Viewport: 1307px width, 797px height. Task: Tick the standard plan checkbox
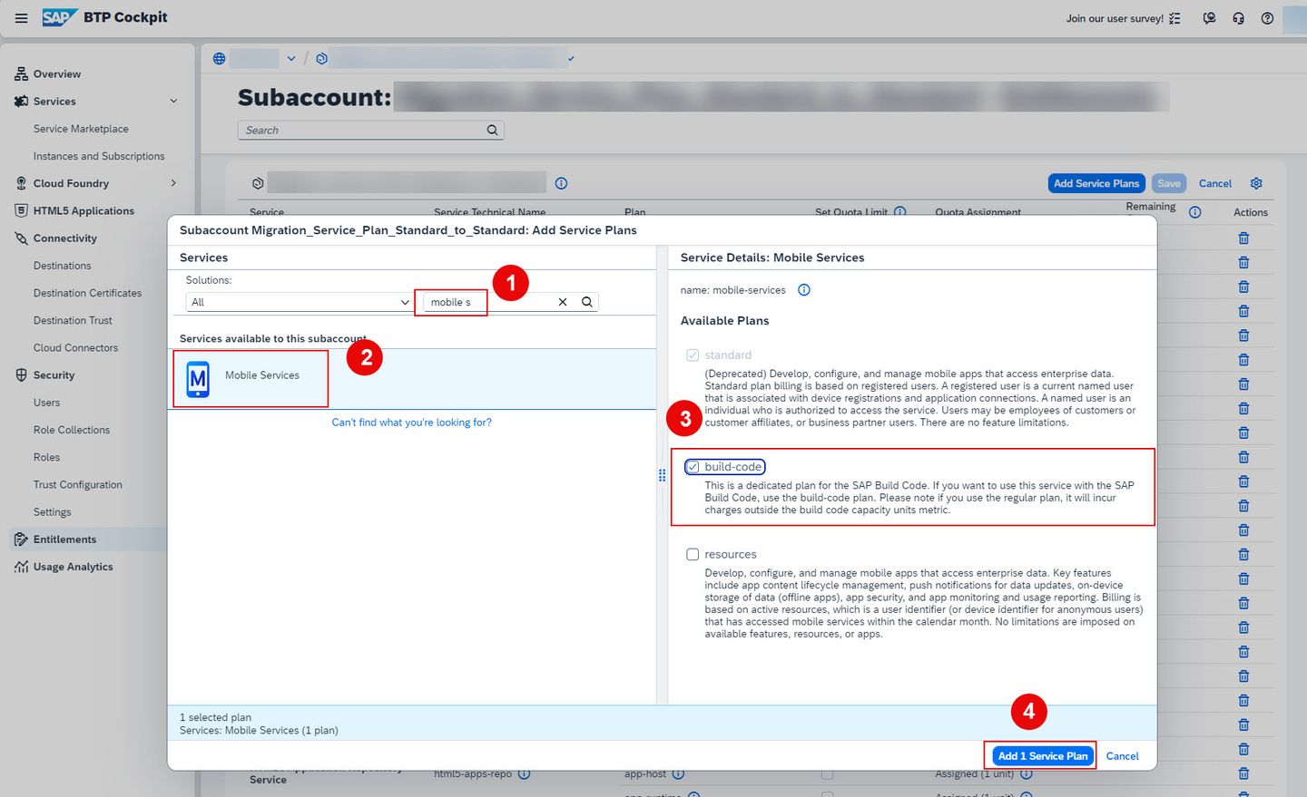[x=693, y=355]
